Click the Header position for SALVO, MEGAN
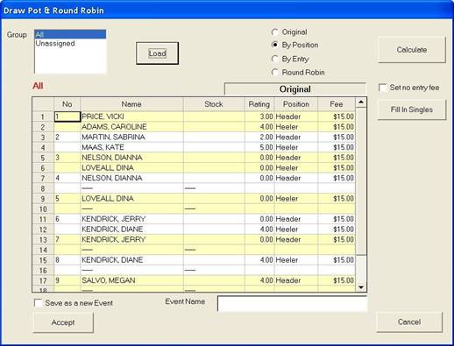Image resolution: width=454 pixels, height=346 pixels. [296, 280]
